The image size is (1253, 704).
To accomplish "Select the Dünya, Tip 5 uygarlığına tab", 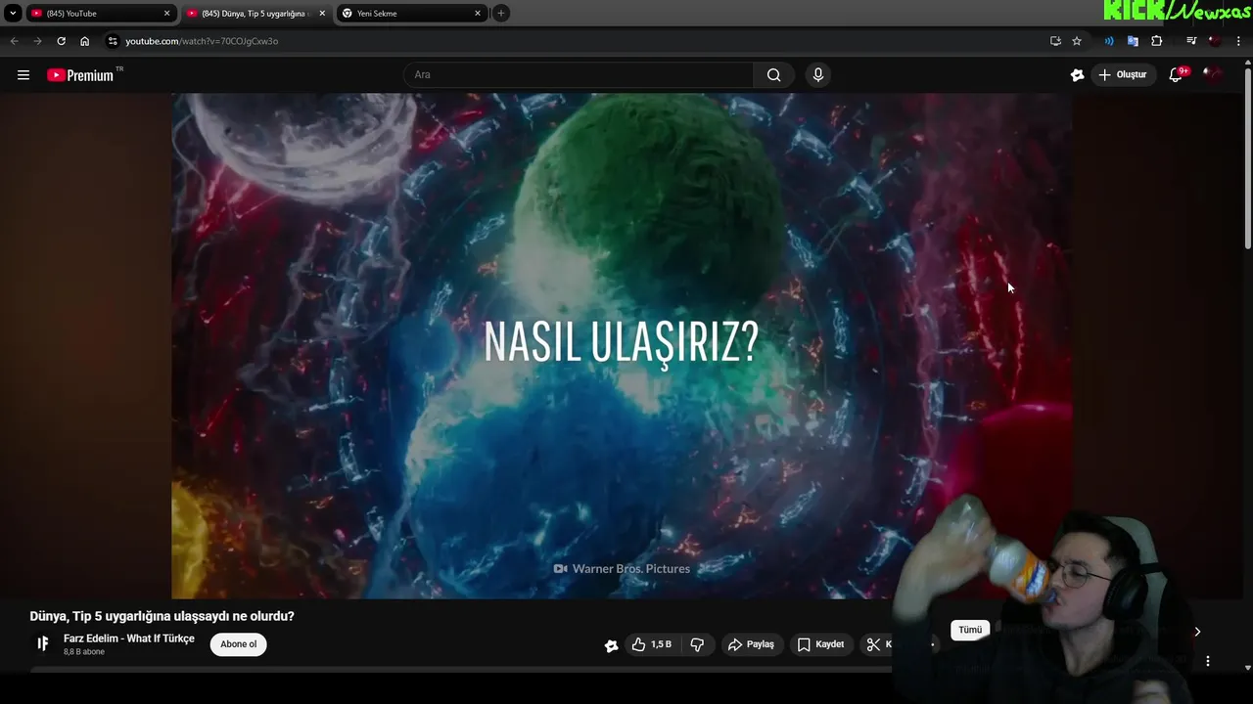I will [255, 14].
